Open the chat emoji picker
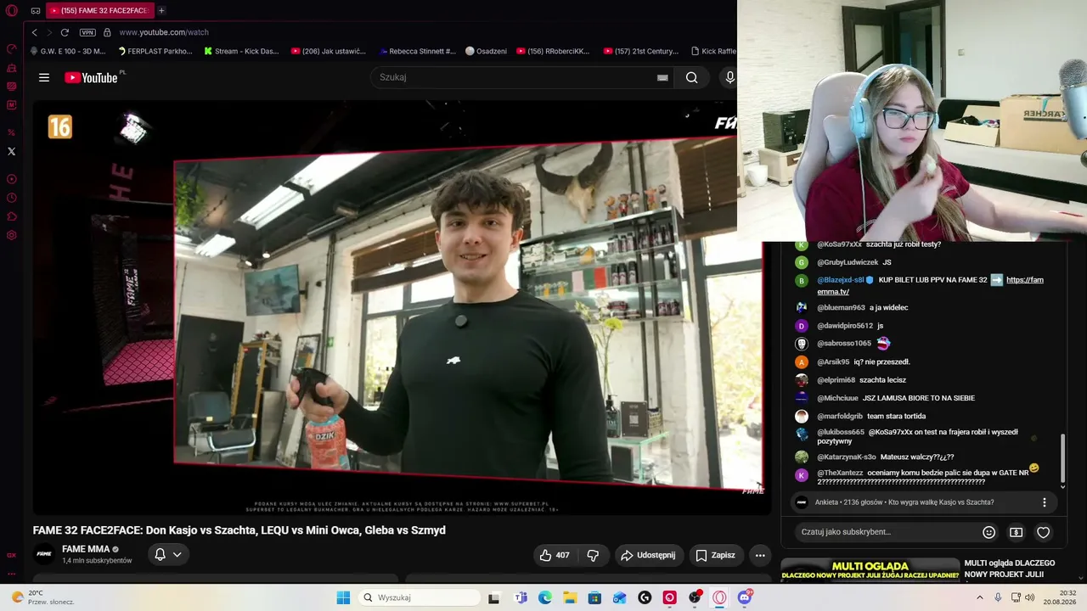Viewport: 1087px width, 611px height. click(988, 532)
